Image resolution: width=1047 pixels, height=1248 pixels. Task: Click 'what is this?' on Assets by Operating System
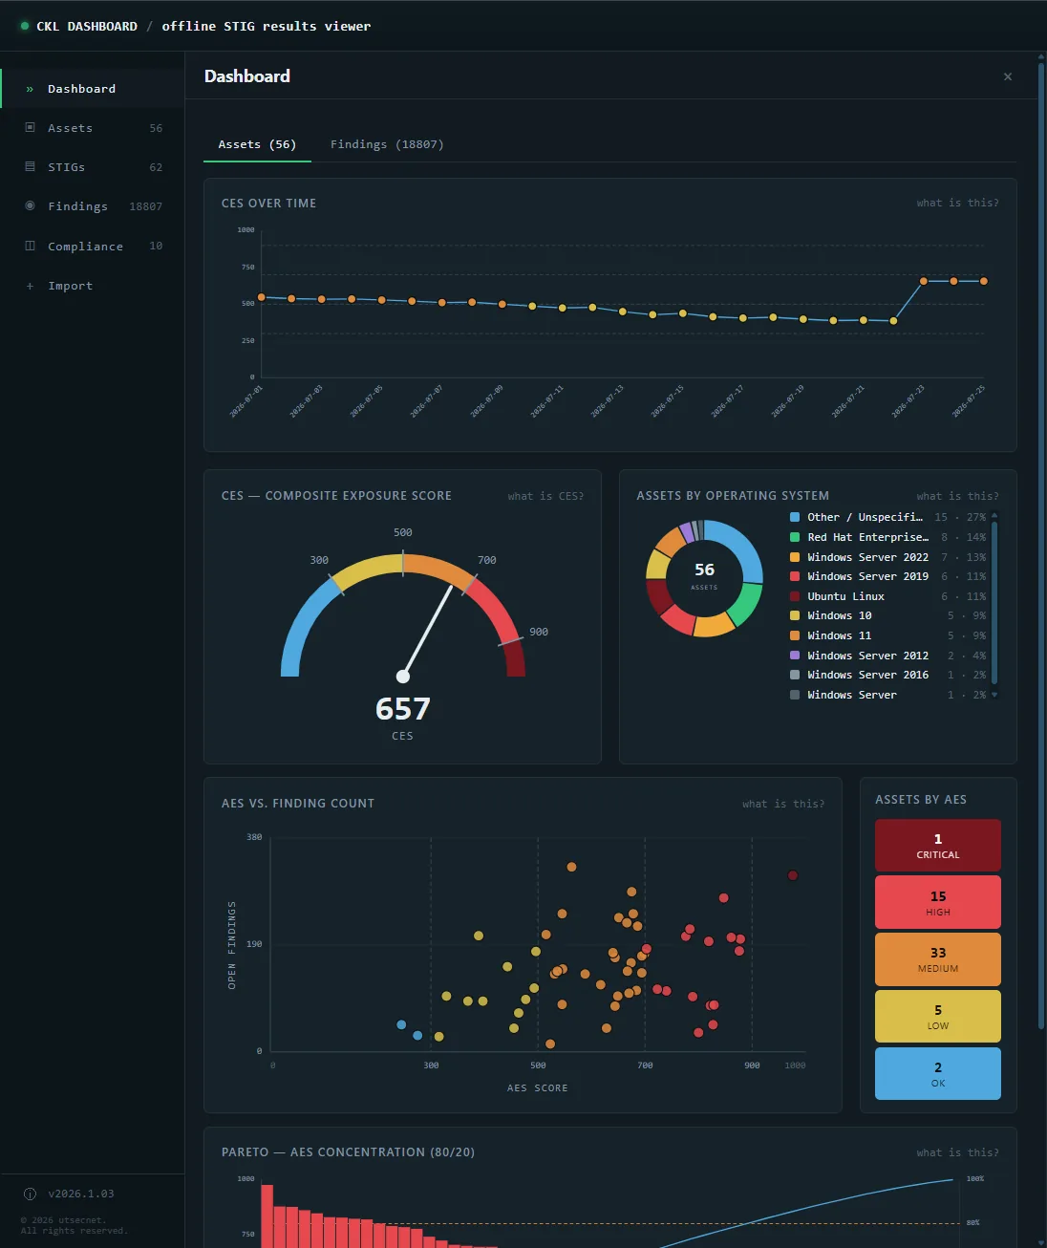957,496
